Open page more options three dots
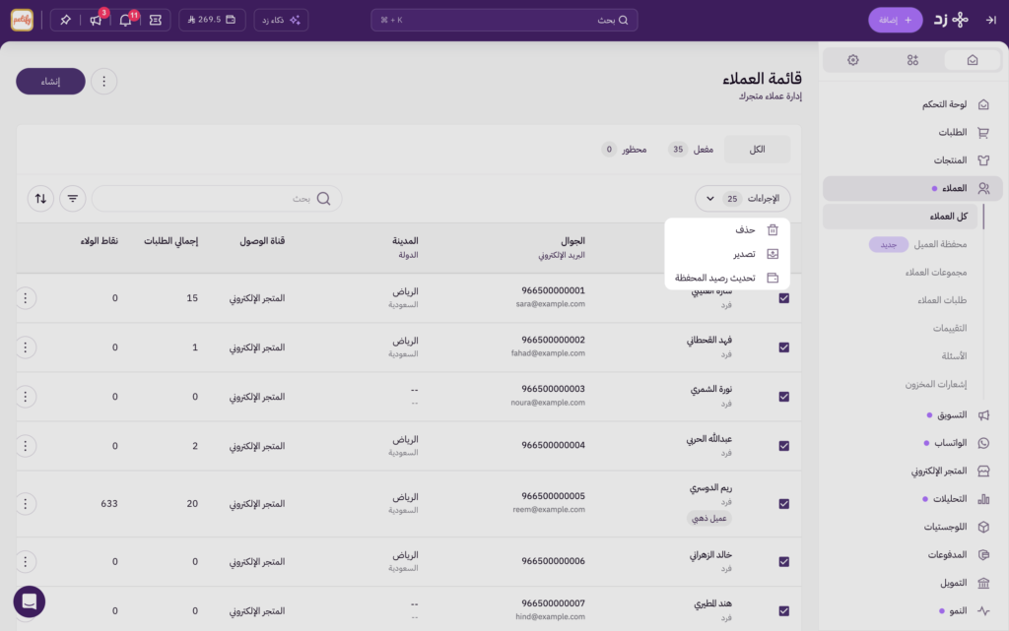1009x631 pixels. coord(103,81)
